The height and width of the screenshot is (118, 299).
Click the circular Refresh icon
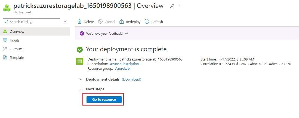click(147, 21)
